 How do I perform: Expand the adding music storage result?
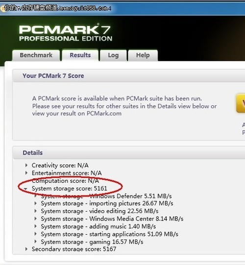35,226
